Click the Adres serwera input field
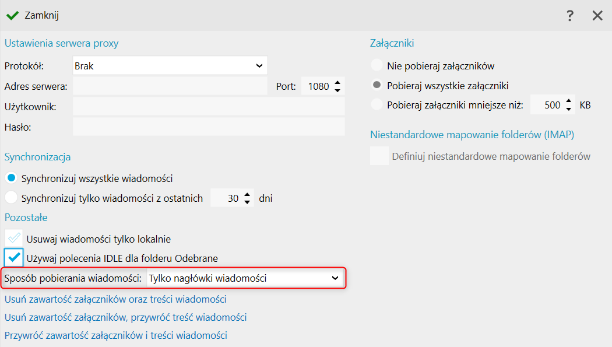 coord(170,86)
